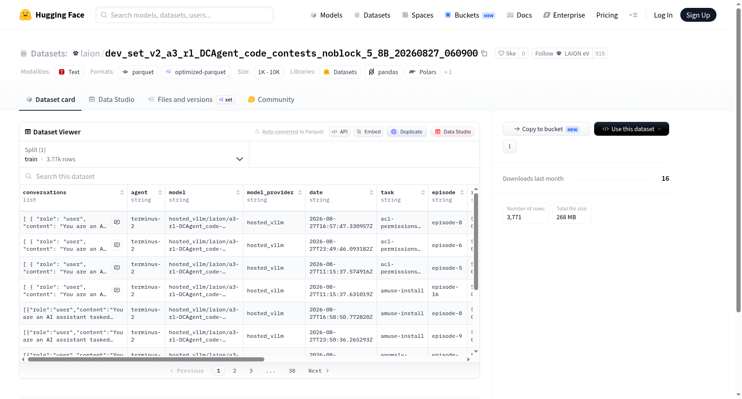Open the API button in Dataset Viewer

pos(339,132)
